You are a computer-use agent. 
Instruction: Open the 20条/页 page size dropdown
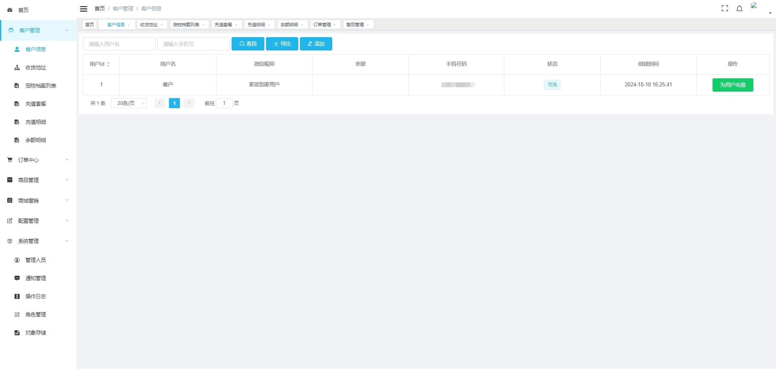click(x=129, y=103)
